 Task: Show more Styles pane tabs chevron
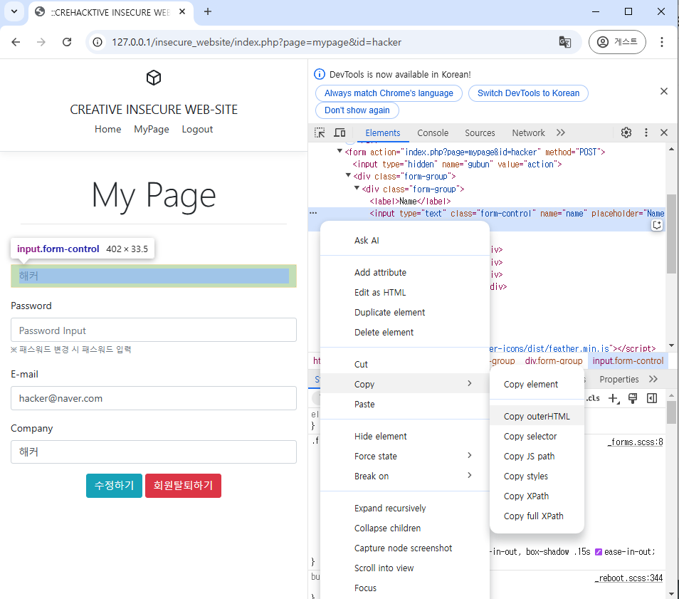click(x=653, y=379)
